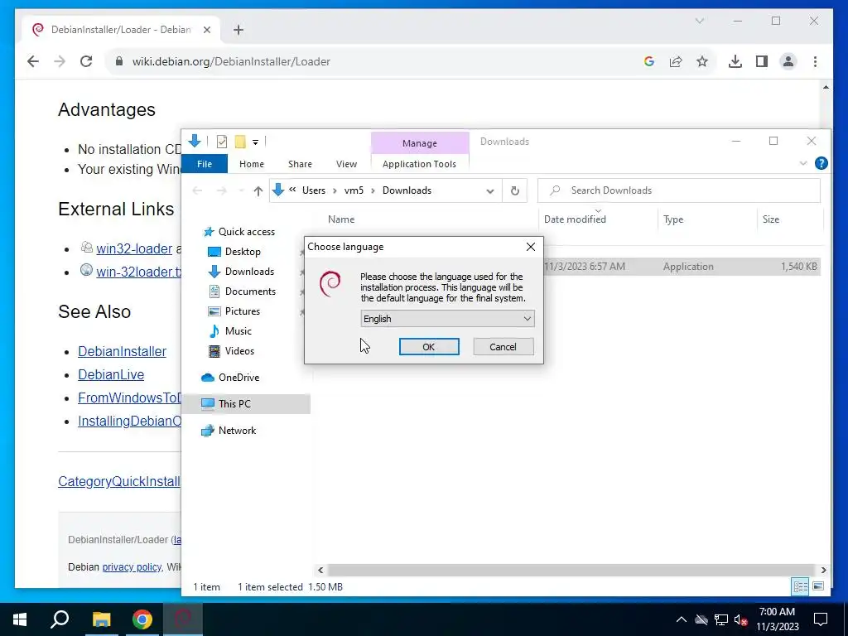Sort by Date modified column header
The width and height of the screenshot is (848, 636).
point(575,219)
